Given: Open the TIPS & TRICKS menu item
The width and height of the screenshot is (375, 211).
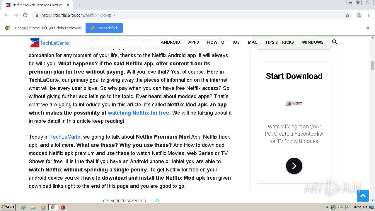Looking at the screenshot, I should click(279, 42).
